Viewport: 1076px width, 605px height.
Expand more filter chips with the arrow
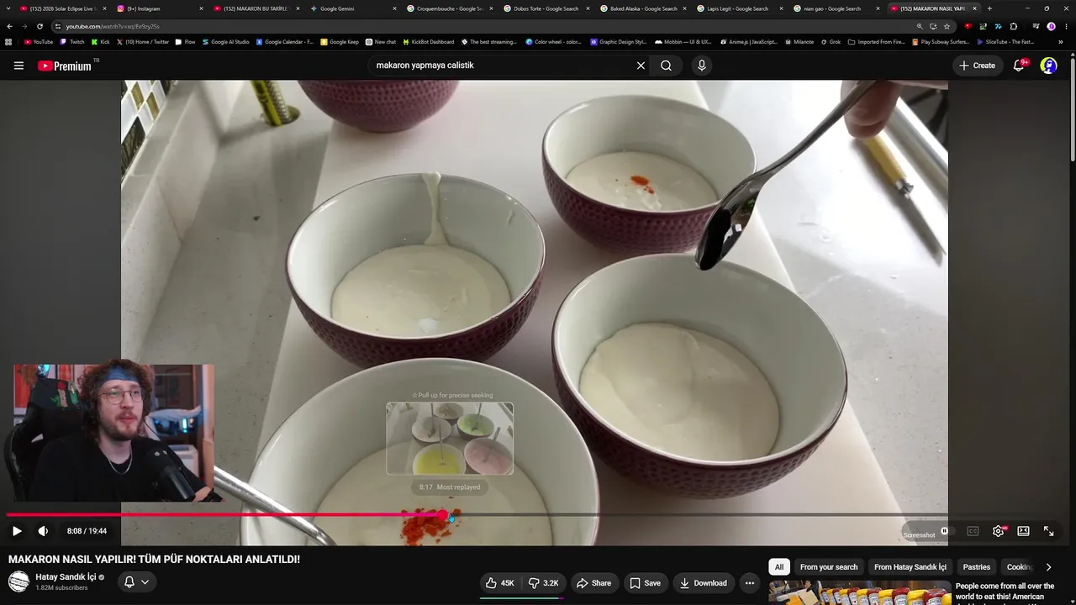tap(1048, 567)
